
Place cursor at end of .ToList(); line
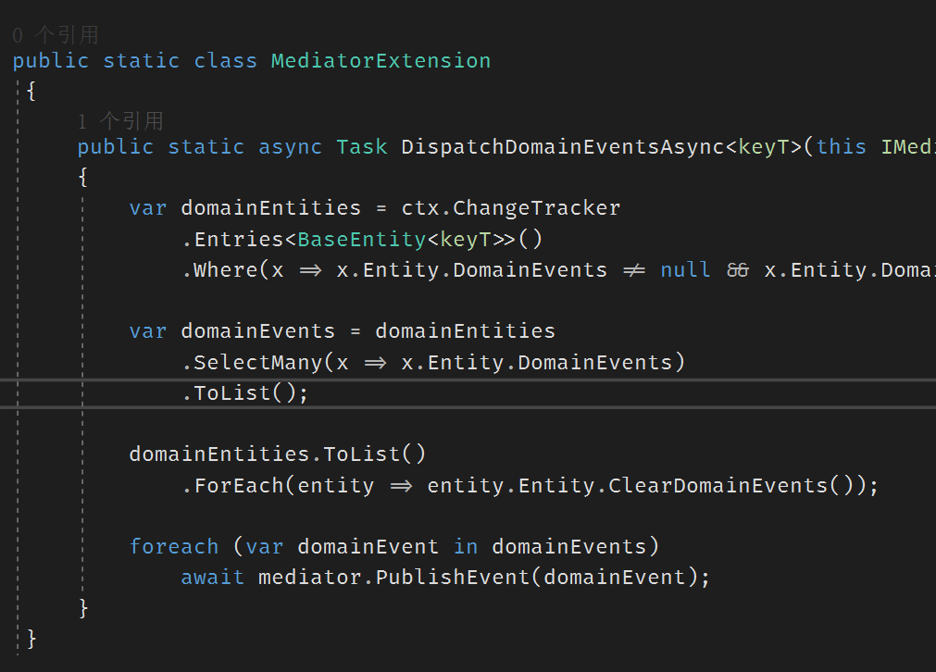[308, 393]
